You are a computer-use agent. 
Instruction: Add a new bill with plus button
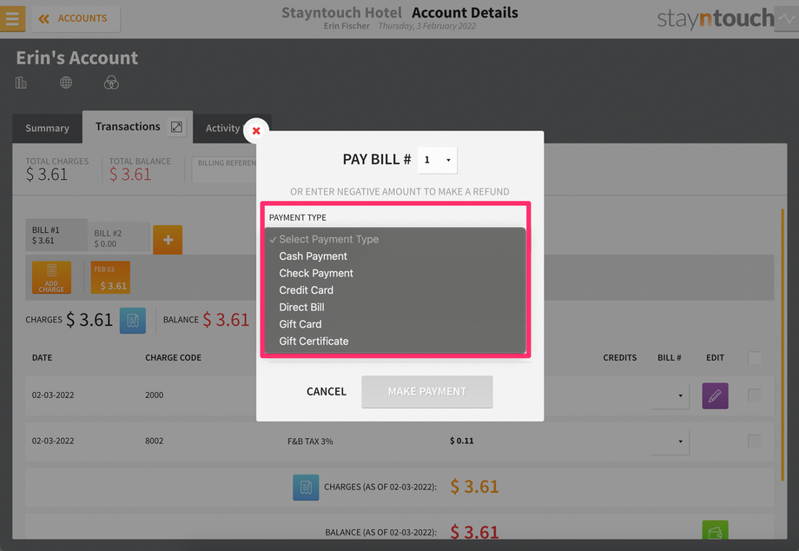point(168,240)
